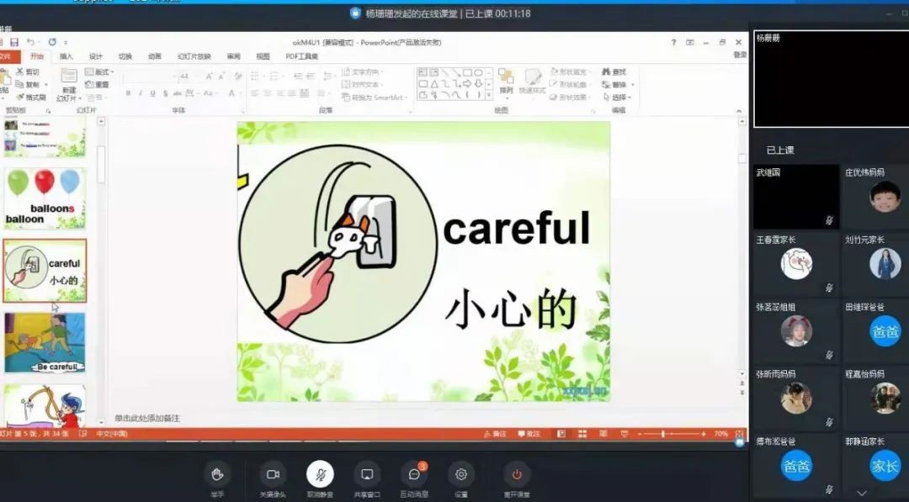Select the balloons slide thumbnail
The image size is (909, 502).
[x=45, y=198]
